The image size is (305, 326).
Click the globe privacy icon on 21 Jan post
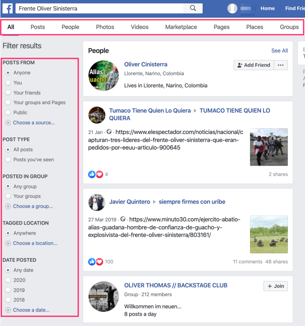(109, 131)
